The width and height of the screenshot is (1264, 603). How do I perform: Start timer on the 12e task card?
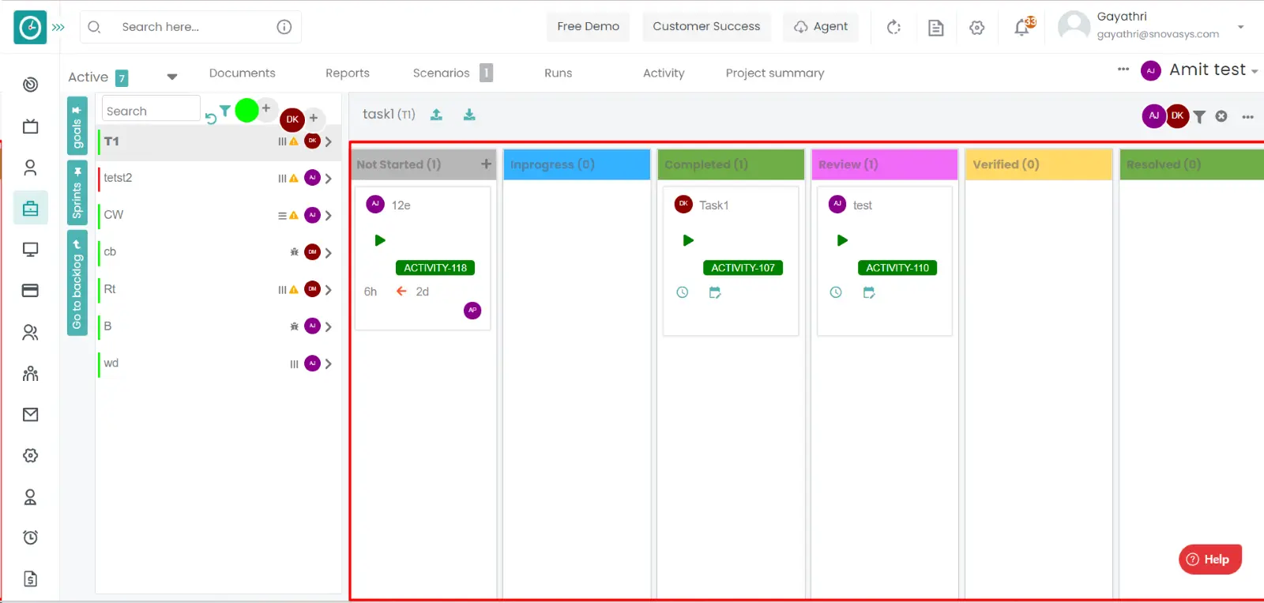pos(380,240)
